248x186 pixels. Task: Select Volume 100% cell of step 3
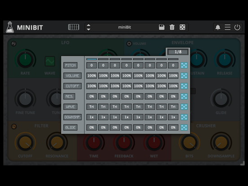click(x=115, y=76)
